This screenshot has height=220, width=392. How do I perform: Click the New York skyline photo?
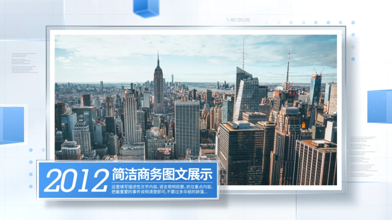tap(196, 110)
